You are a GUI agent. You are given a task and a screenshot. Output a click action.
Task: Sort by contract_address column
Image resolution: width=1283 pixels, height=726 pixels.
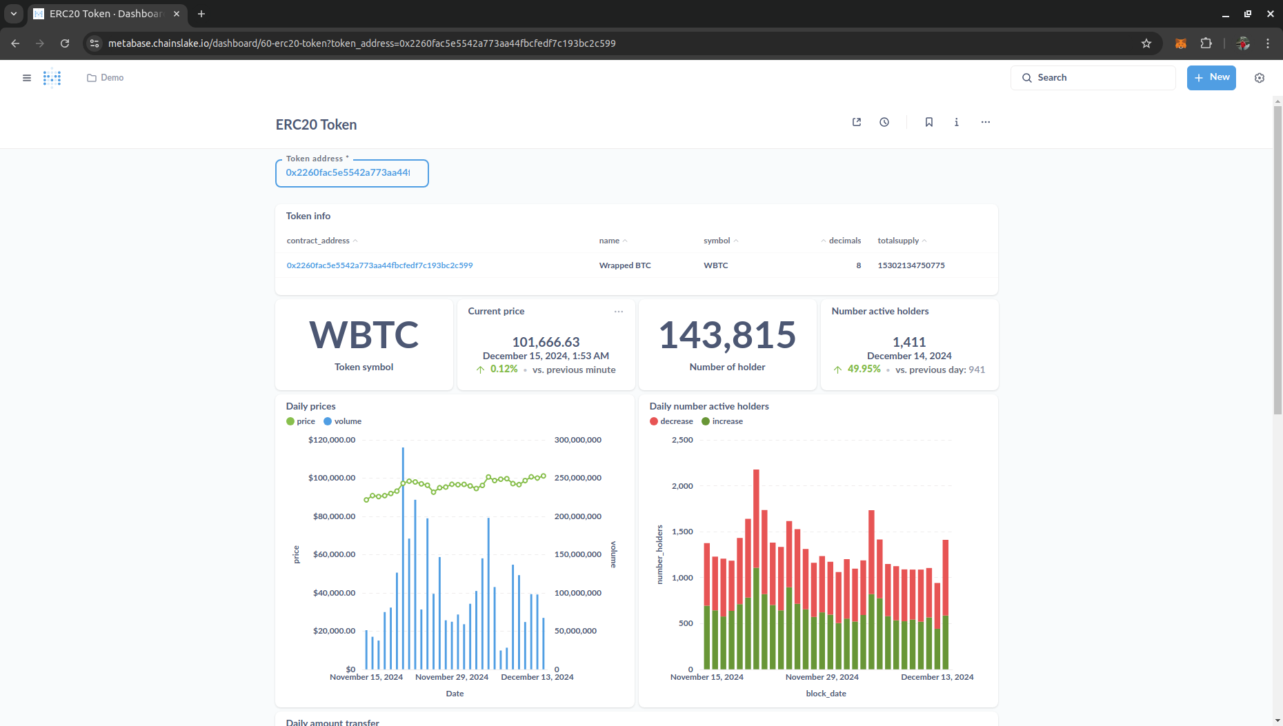(322, 241)
